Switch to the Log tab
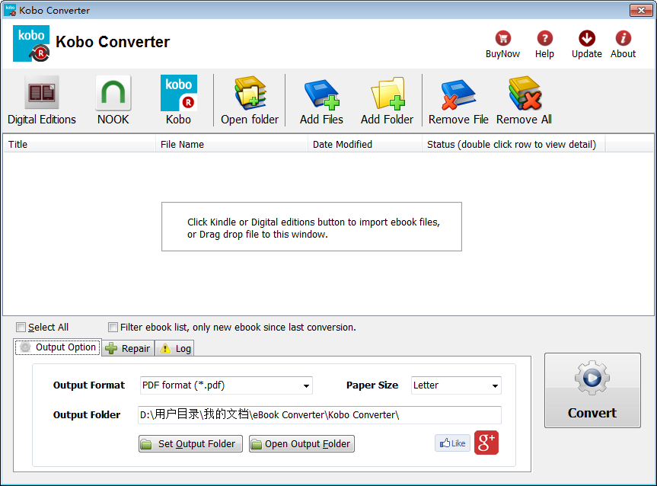The width and height of the screenshot is (657, 486). [x=175, y=348]
